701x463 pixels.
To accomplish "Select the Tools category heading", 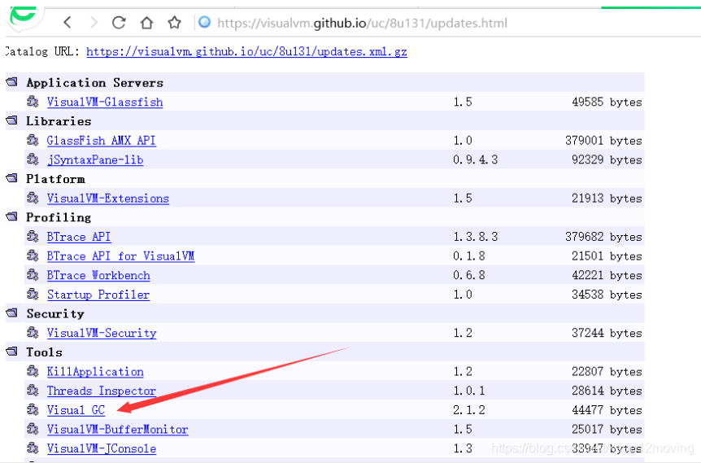I will click(x=44, y=352).
